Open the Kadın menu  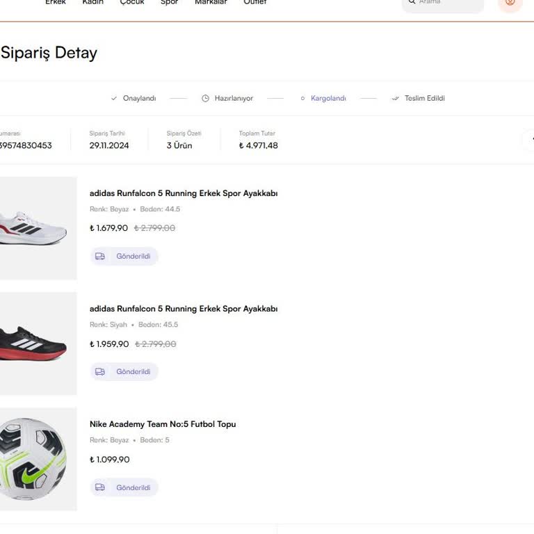[93, 3]
